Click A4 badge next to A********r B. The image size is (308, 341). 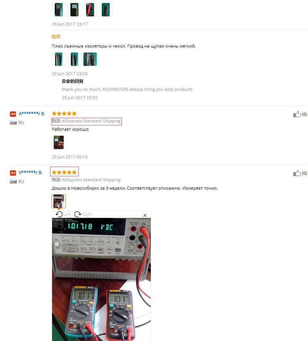(x=13, y=114)
